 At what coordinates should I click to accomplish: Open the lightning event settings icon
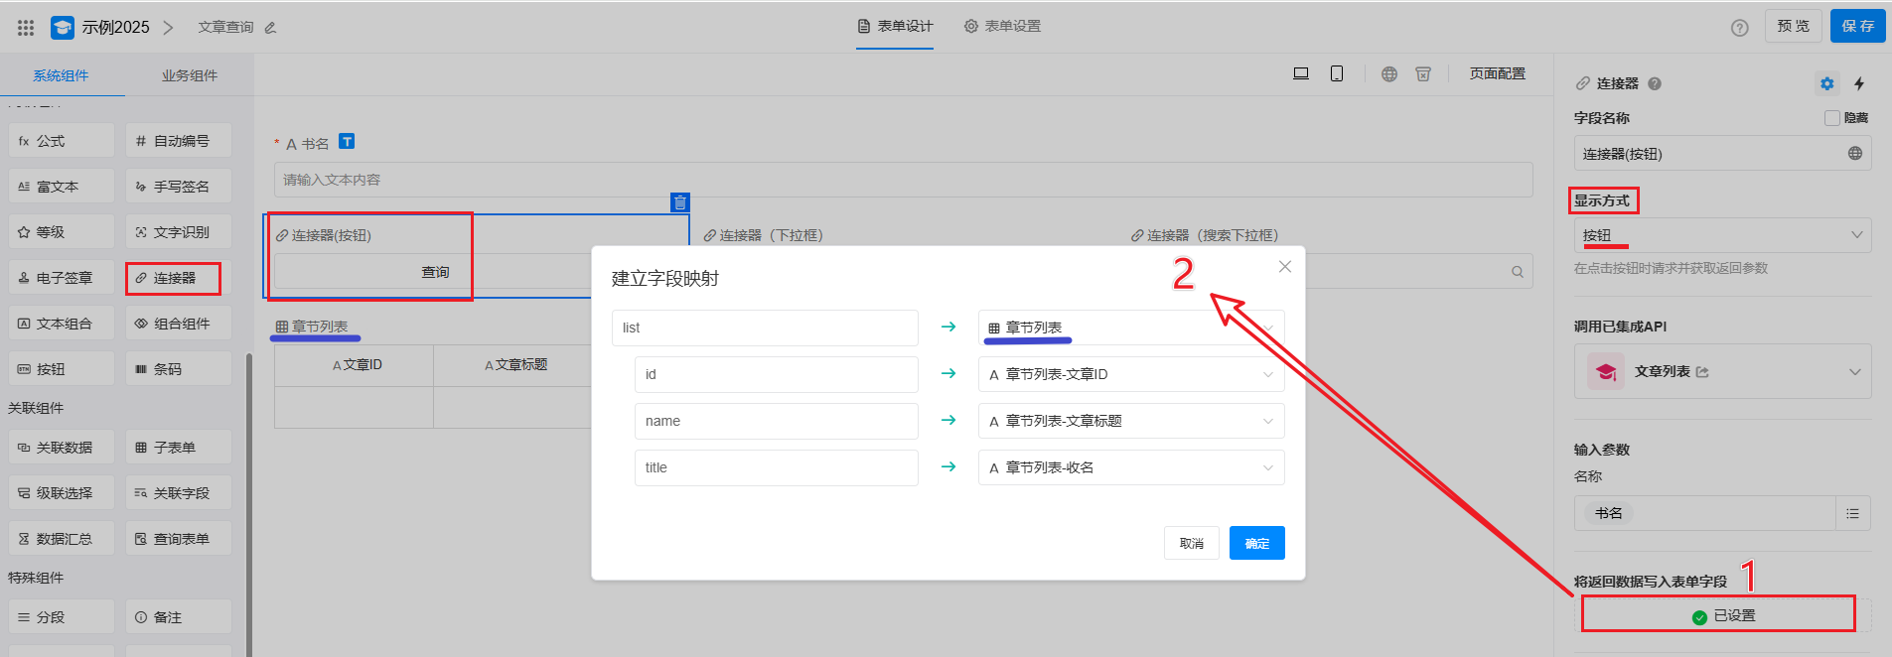coord(1859,83)
